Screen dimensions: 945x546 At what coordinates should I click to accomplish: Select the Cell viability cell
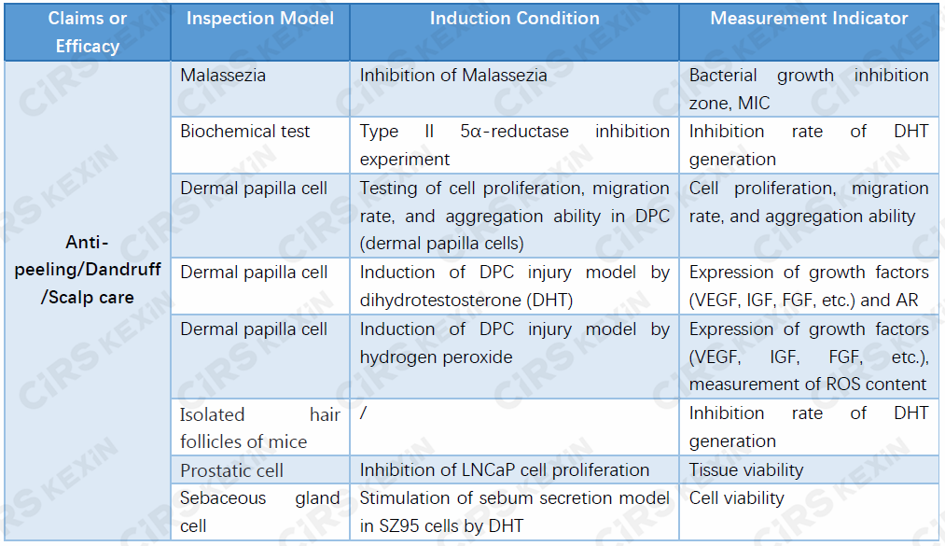tap(809, 511)
